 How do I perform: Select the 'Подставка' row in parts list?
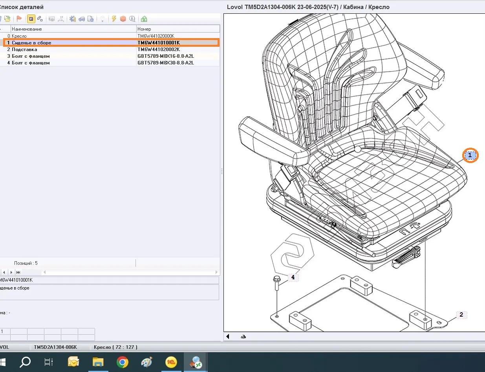click(x=24, y=49)
